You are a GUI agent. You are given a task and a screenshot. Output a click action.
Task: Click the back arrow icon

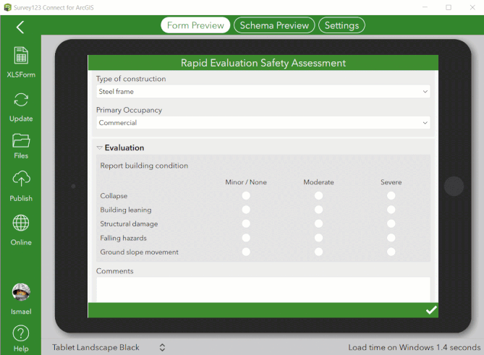(20, 27)
